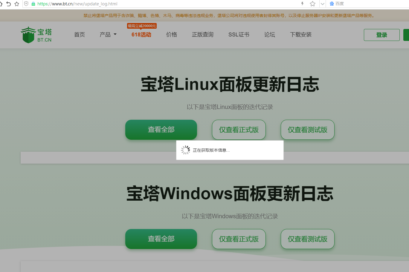Click the BT.CN castle logo
The image size is (409, 272).
tap(36, 35)
